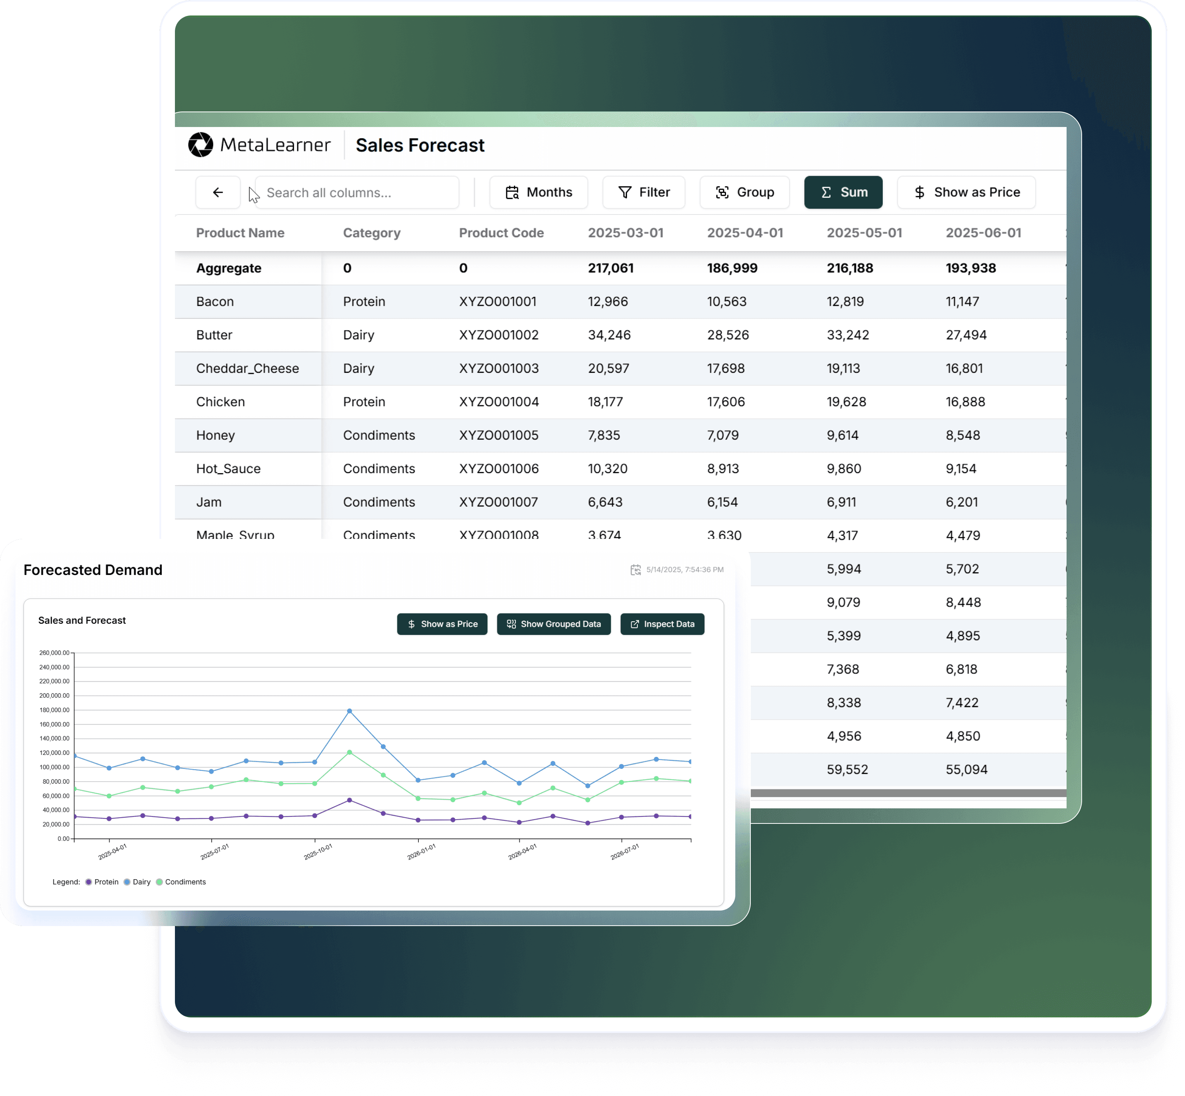Sort by Product Name column header
Image resolution: width=1185 pixels, height=1096 pixels.
240,233
